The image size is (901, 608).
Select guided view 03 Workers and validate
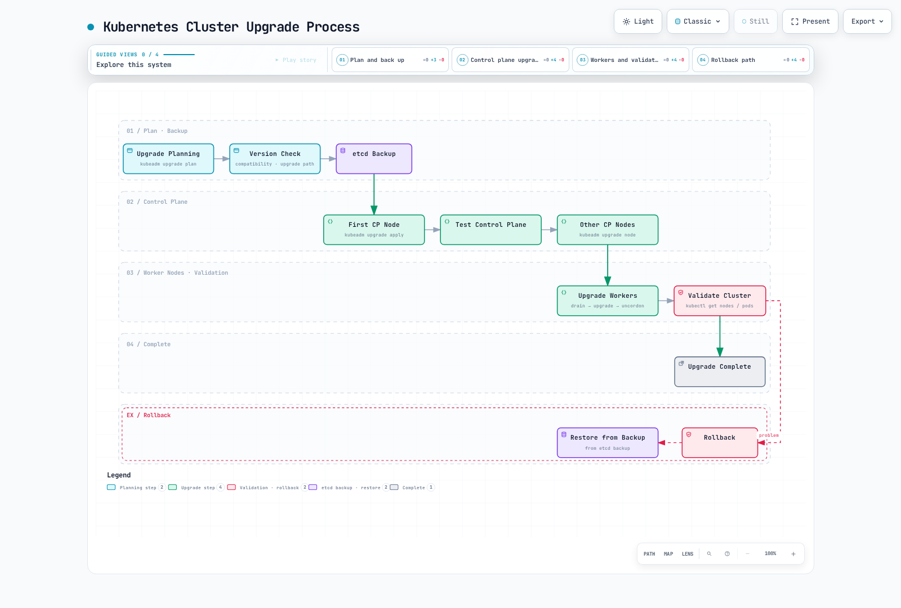[631, 60]
